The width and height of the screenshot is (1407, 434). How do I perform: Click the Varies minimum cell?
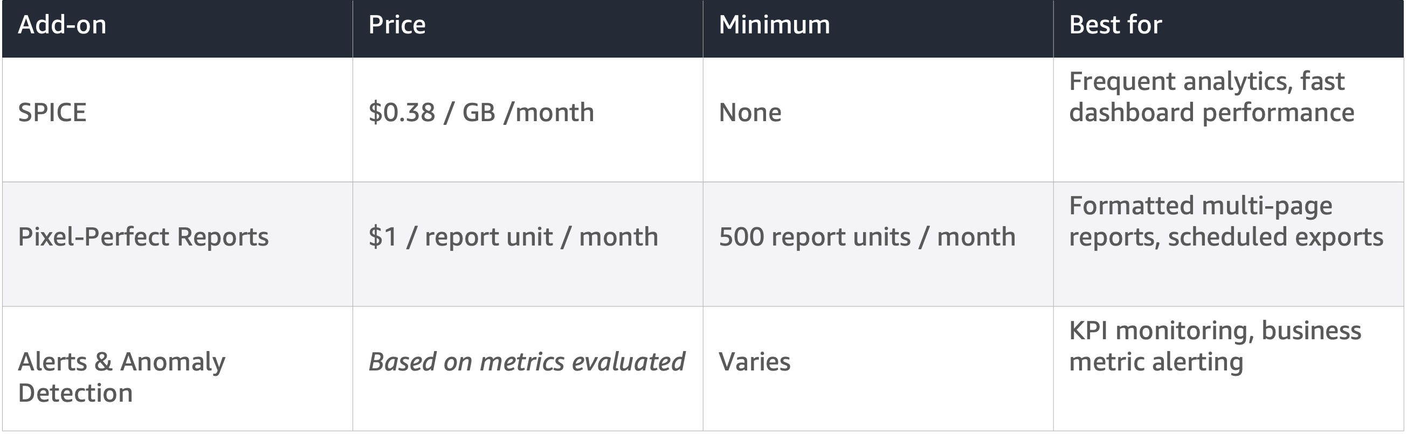(x=754, y=362)
